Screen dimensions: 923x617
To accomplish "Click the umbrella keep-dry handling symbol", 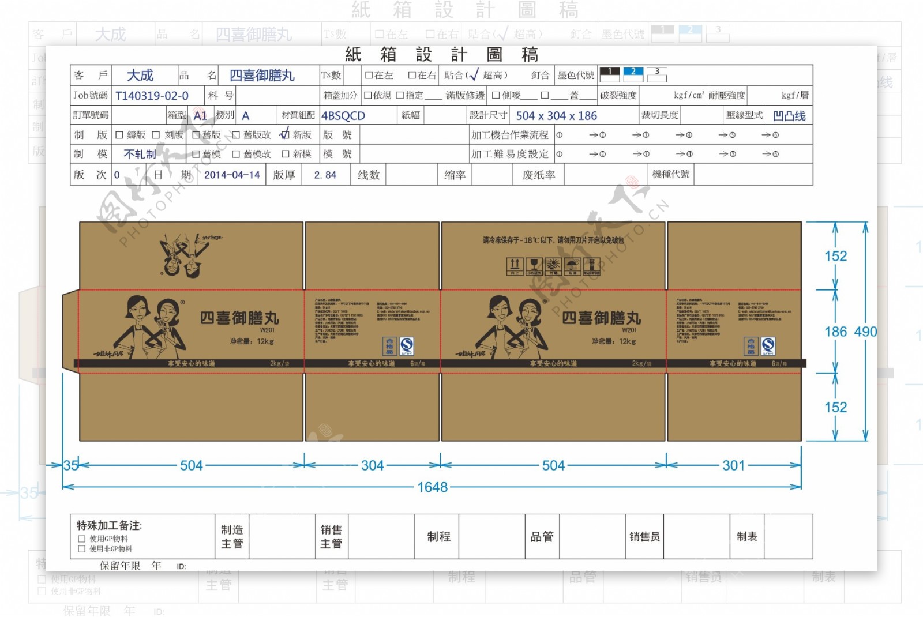I will [x=572, y=266].
